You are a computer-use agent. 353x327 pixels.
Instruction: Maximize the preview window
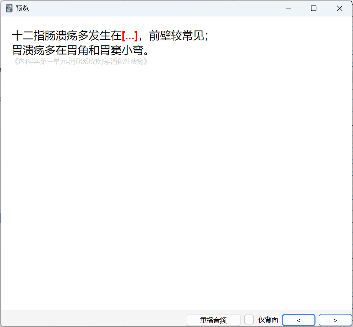pyautogui.click(x=313, y=8)
